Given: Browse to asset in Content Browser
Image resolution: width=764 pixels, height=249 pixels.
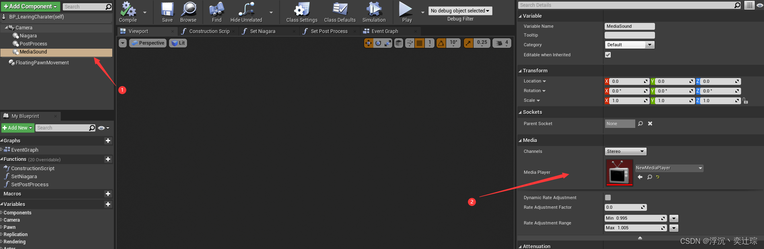Looking at the screenshot, I should click(x=188, y=12).
